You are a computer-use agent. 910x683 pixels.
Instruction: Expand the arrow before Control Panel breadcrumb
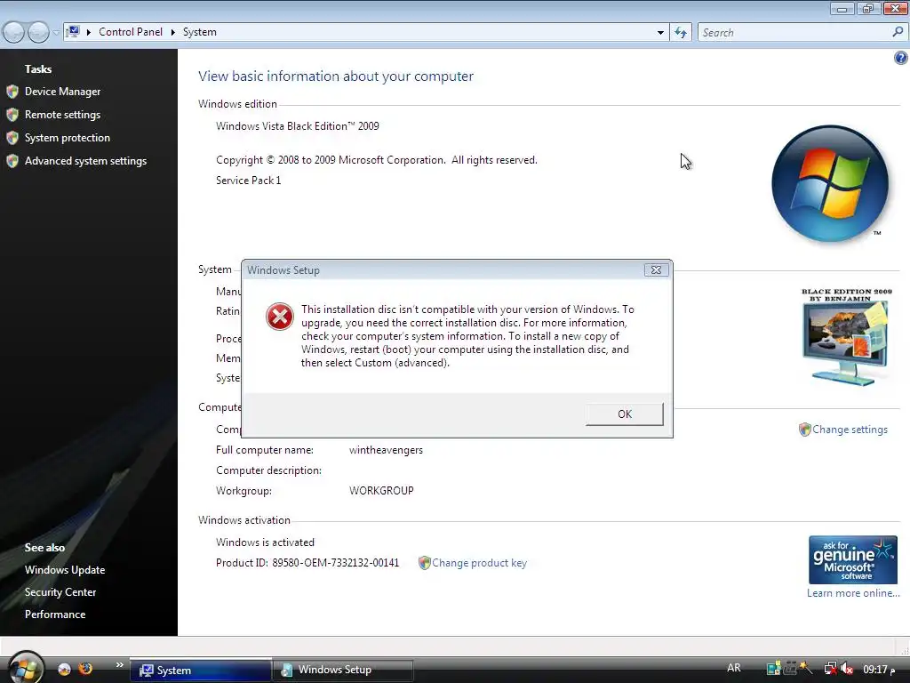89,32
